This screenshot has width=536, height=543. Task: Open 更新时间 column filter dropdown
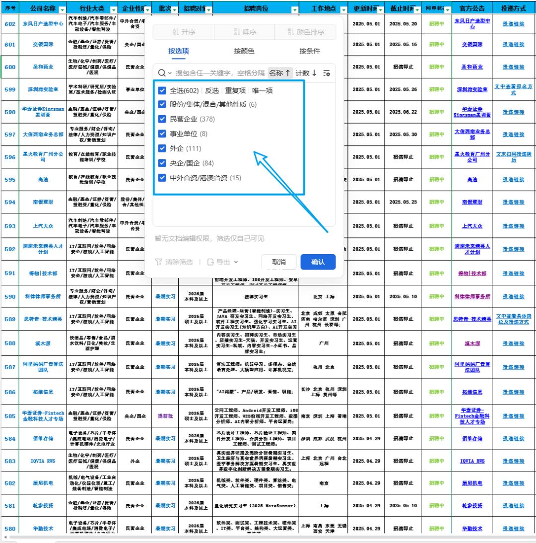click(x=381, y=10)
